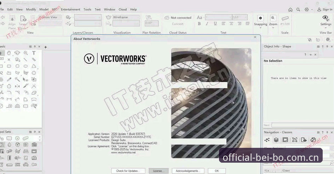
Task: Click OK to close About dialog
Action: pyautogui.click(x=217, y=171)
